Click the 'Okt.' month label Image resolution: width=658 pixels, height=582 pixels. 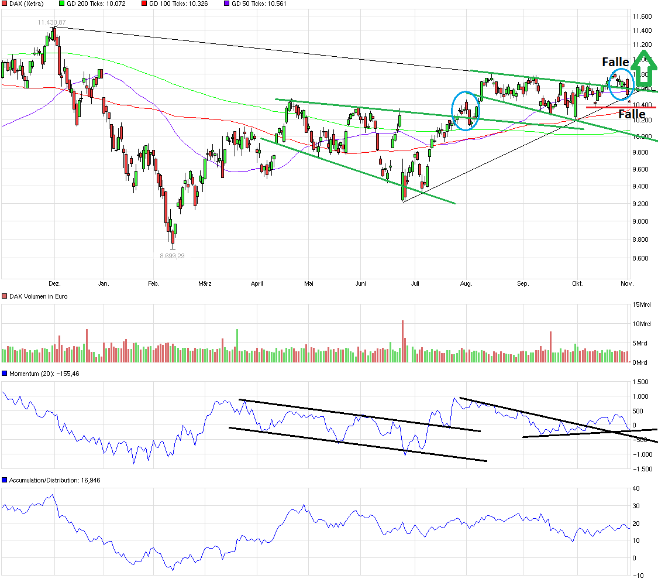(578, 283)
